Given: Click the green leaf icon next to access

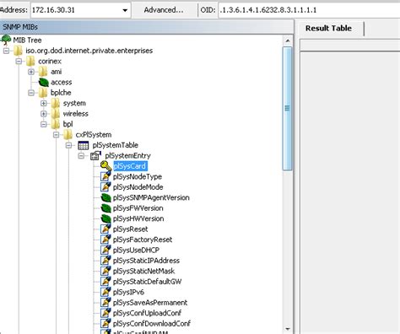Looking at the screenshot, I should (43, 82).
